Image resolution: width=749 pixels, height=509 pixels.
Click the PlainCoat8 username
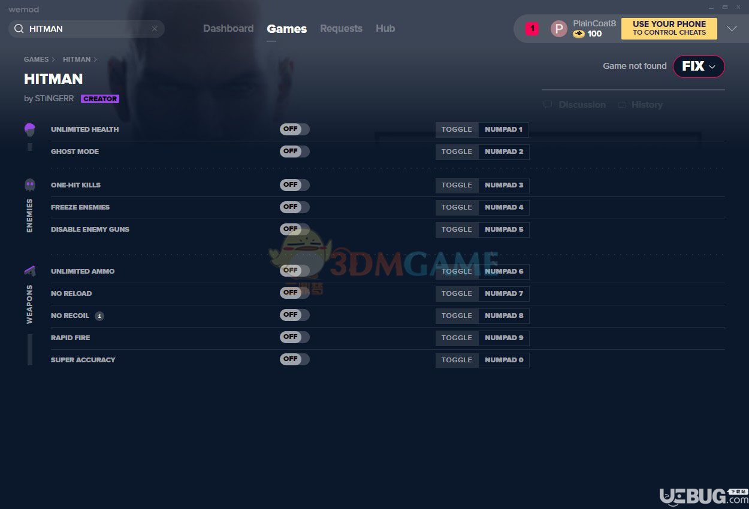coord(594,23)
